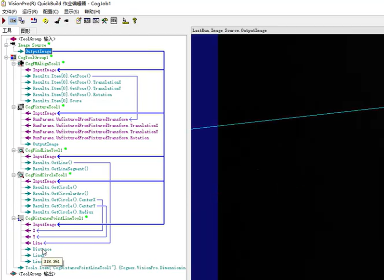Select OutputImage under CogFixtureTool1
Image resolution: width=384 pixels, height=280 pixels.
(46, 144)
